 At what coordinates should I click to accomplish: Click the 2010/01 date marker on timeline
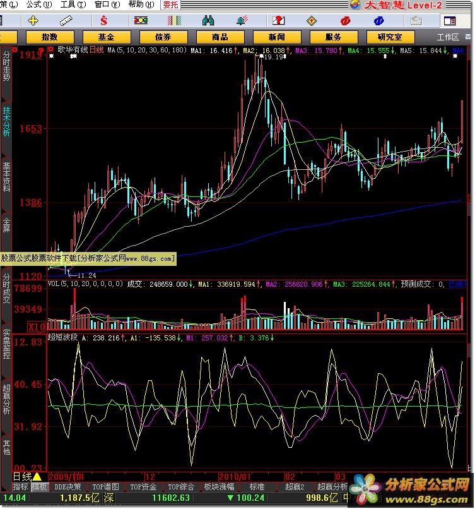click(235, 476)
